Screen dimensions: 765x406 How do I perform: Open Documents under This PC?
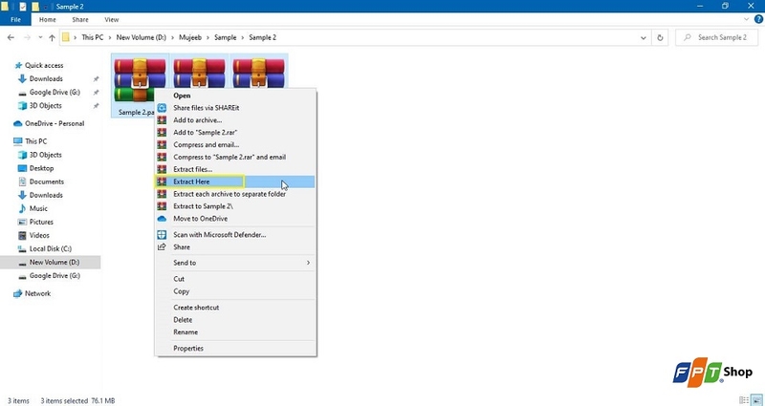pyautogui.click(x=46, y=182)
